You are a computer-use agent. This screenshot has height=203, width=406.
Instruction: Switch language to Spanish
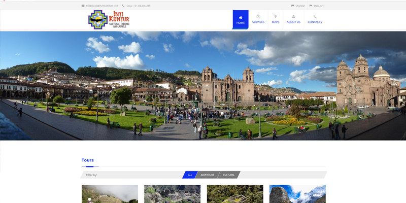coord(300,6)
